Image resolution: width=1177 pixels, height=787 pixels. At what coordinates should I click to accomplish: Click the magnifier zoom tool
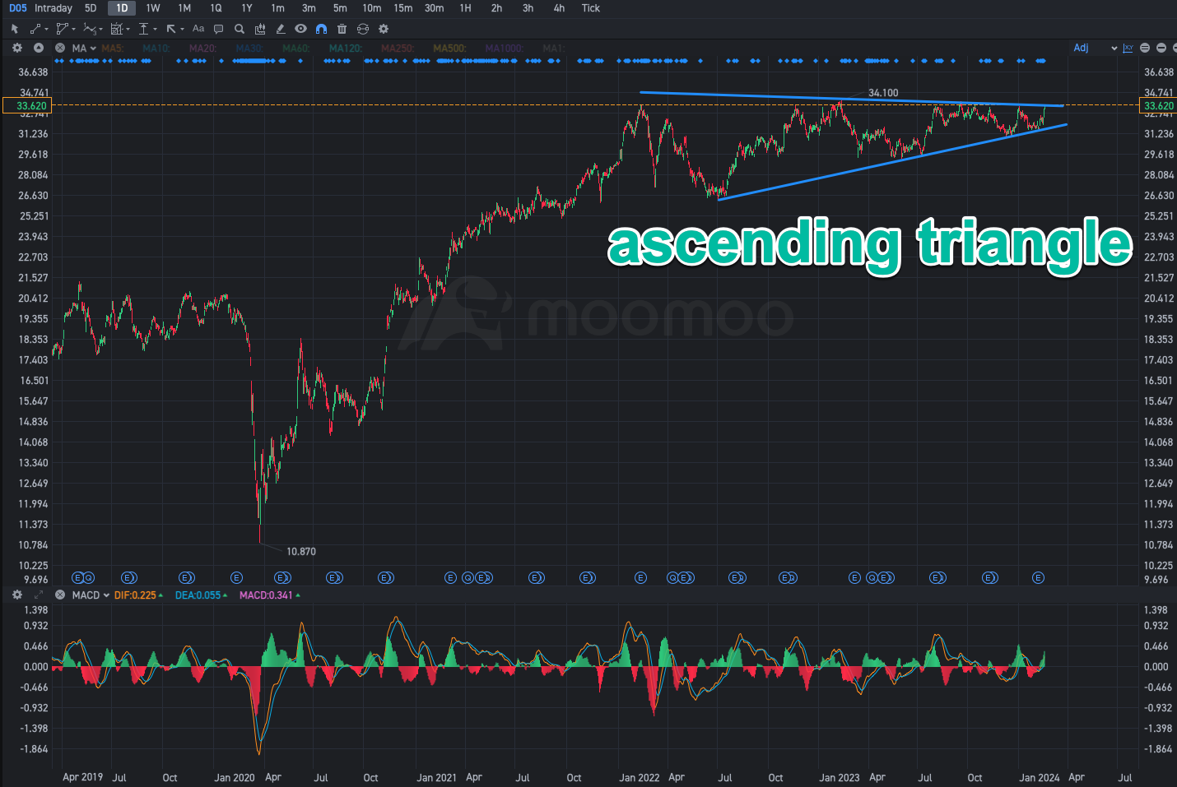[240, 29]
